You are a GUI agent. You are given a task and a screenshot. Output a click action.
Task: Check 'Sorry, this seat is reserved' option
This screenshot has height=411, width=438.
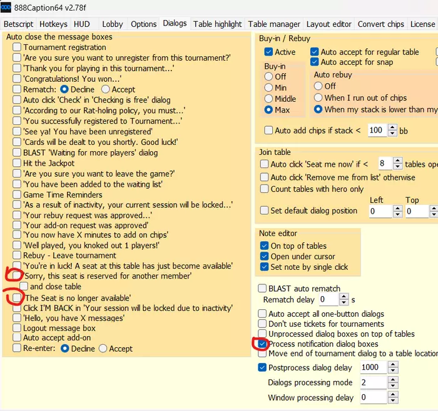point(17,275)
